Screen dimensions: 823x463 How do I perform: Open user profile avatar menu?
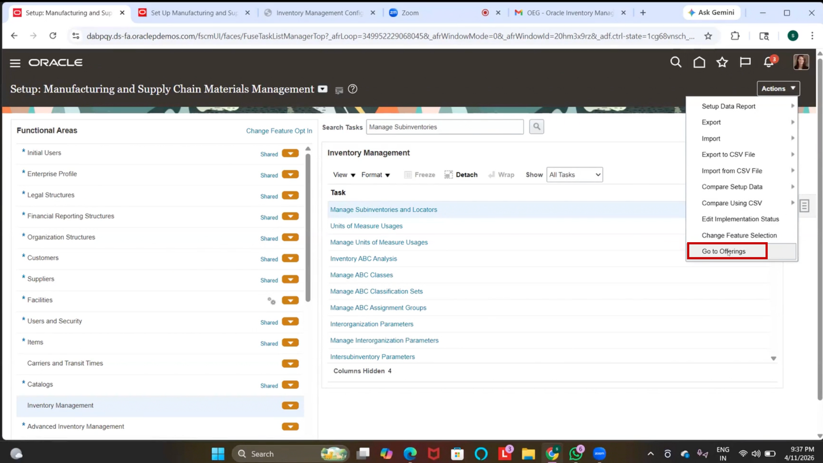801,62
